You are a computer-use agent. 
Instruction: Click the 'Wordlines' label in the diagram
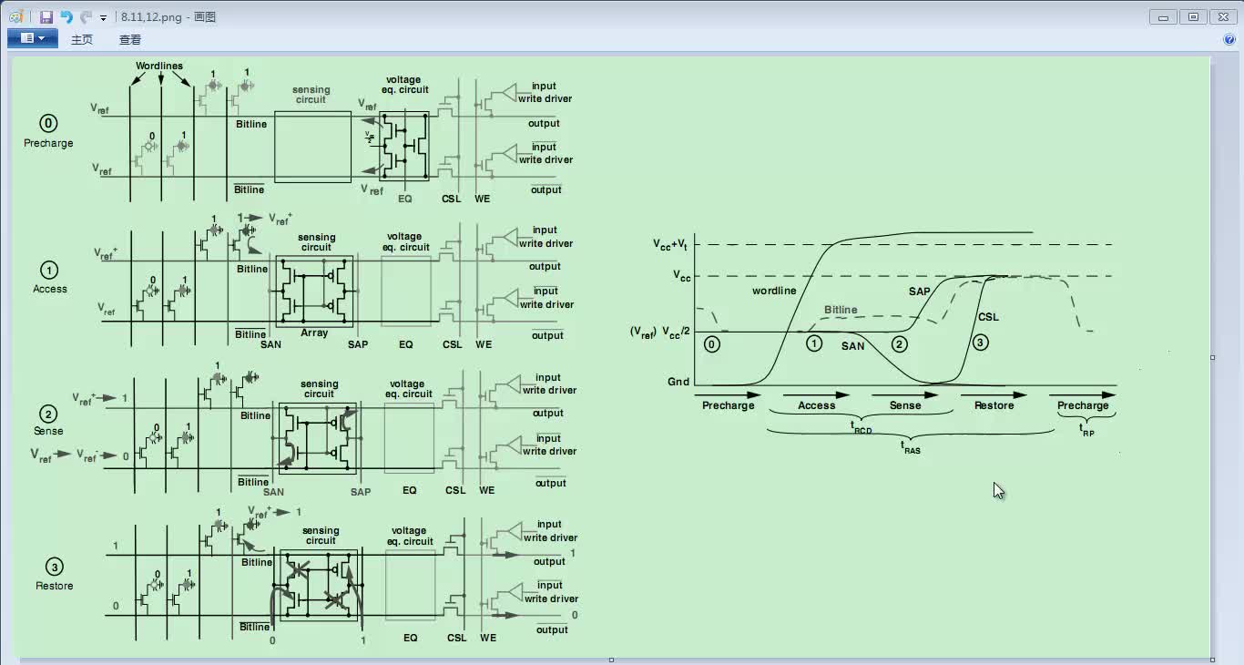pyautogui.click(x=159, y=66)
